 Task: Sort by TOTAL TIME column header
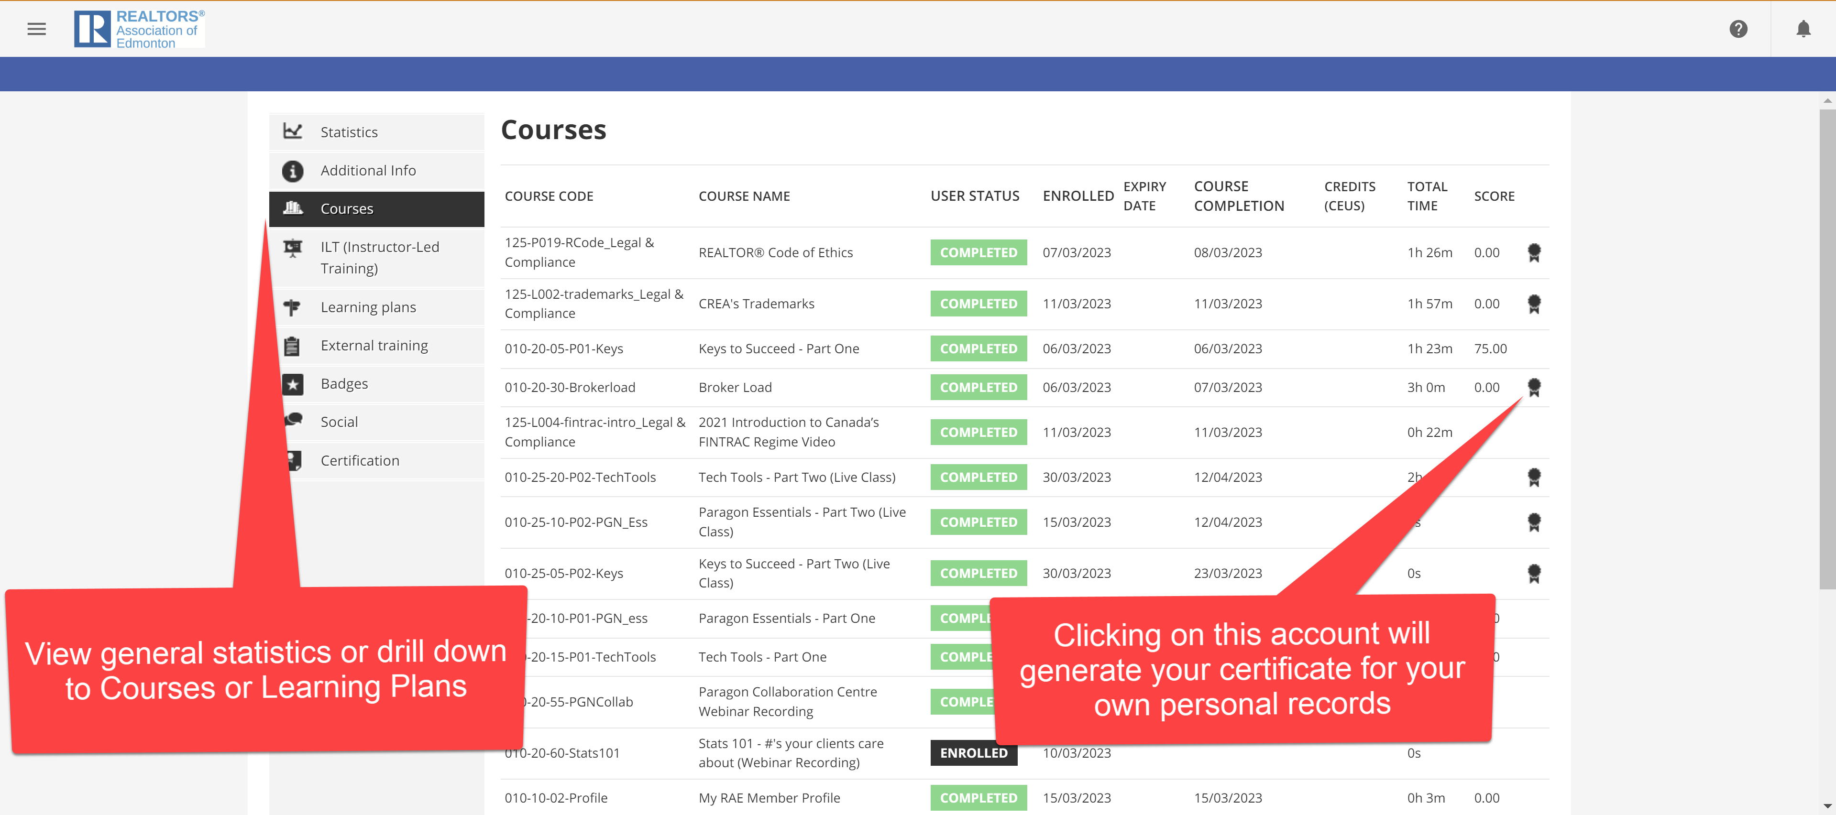pos(1427,196)
